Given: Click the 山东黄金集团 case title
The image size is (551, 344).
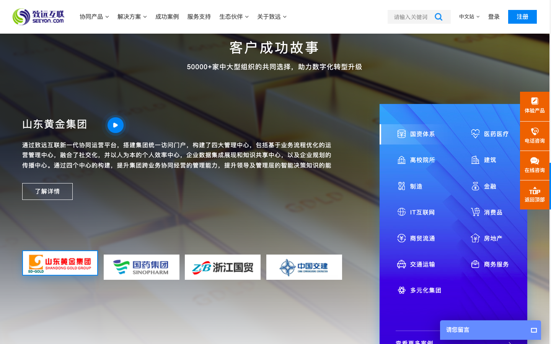Looking at the screenshot, I should tap(55, 124).
